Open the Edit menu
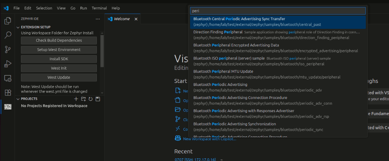The height and width of the screenshot is (161, 389). [28, 8]
